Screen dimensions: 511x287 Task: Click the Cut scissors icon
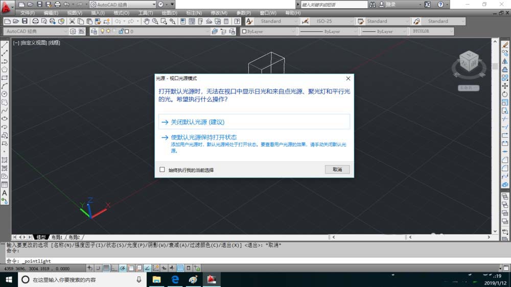click(72, 21)
